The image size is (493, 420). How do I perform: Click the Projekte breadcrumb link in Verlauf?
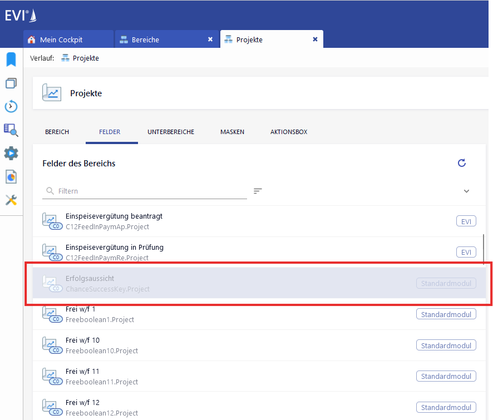coord(86,58)
